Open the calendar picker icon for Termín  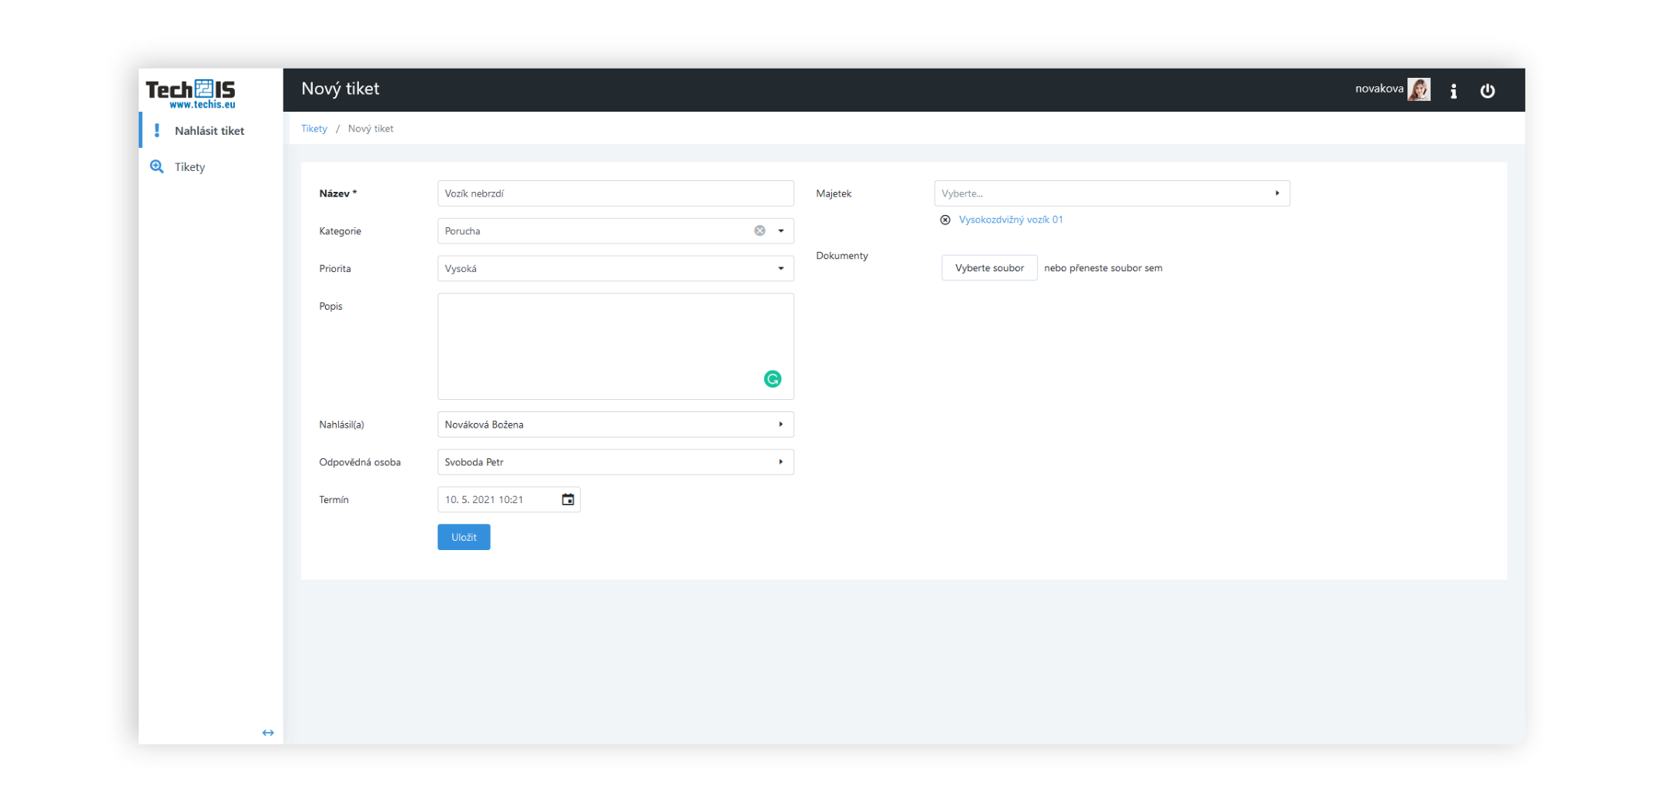568,499
